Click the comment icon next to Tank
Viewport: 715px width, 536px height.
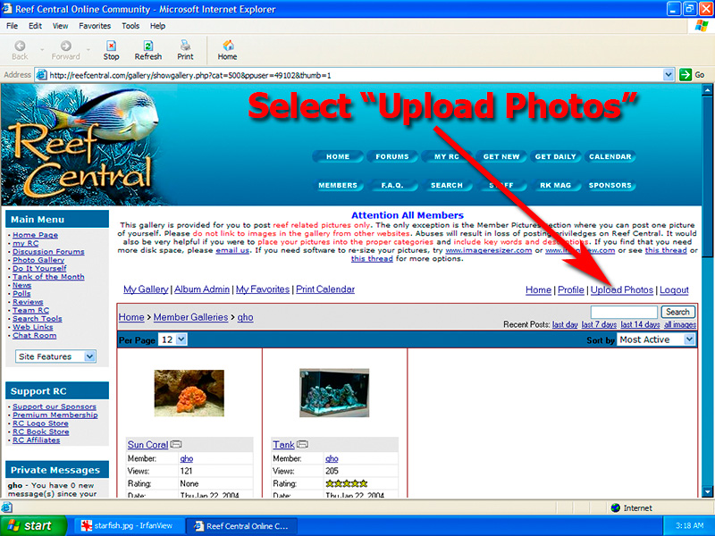[x=302, y=444]
